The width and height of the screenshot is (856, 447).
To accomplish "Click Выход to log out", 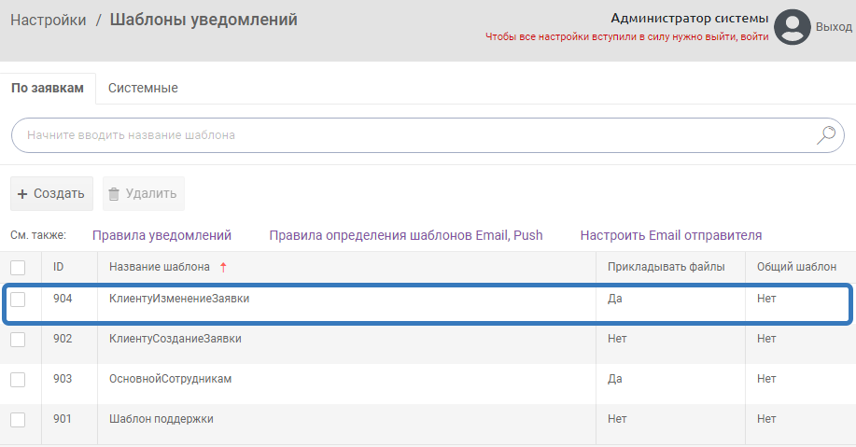I will coord(834,27).
